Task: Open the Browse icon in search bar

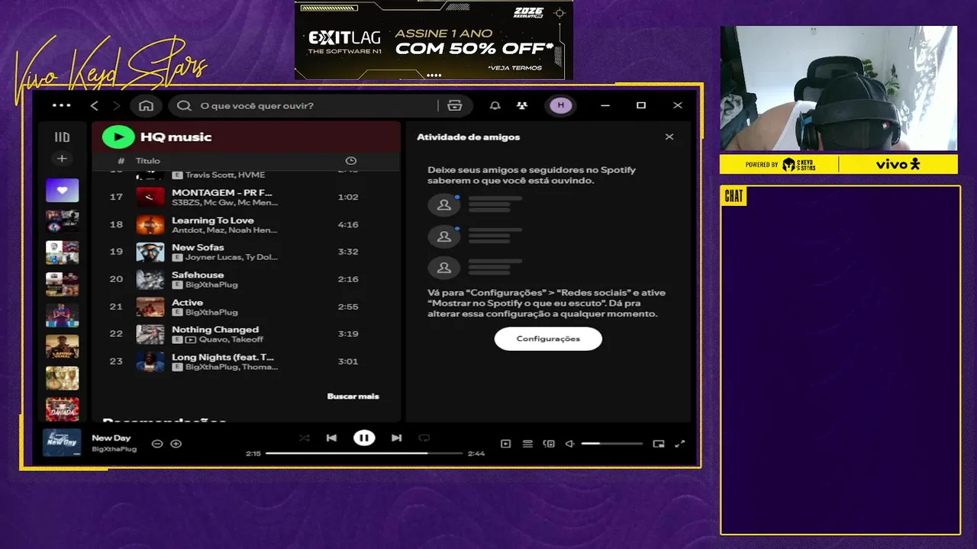Action: (x=455, y=105)
